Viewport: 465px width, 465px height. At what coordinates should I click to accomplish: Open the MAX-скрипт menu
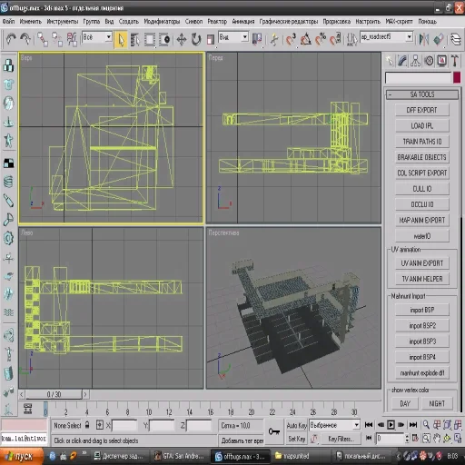399,22
